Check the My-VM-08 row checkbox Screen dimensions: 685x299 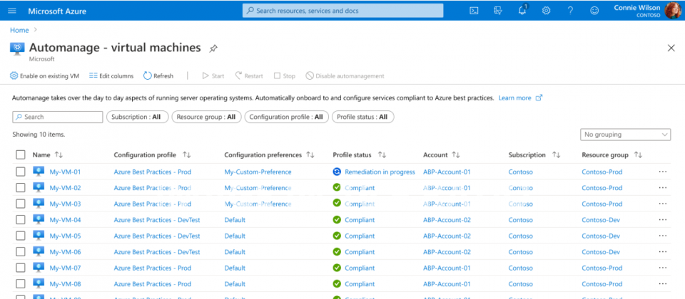pos(21,284)
